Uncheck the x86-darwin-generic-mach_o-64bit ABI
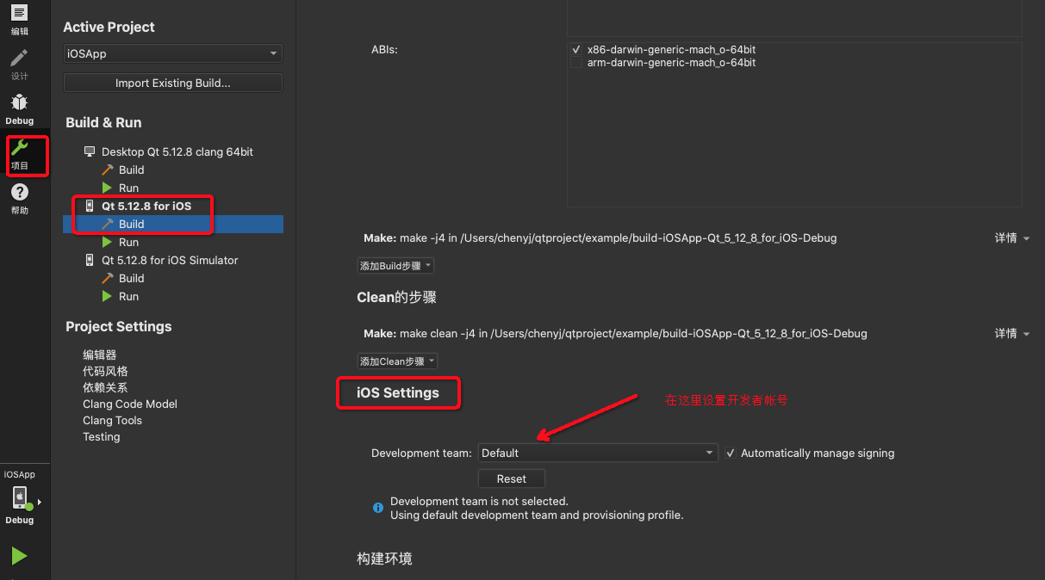The image size is (1045, 580). coord(575,49)
